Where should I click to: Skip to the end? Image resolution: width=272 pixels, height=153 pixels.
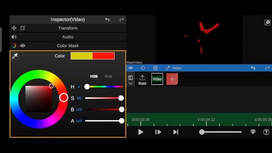click(176, 132)
